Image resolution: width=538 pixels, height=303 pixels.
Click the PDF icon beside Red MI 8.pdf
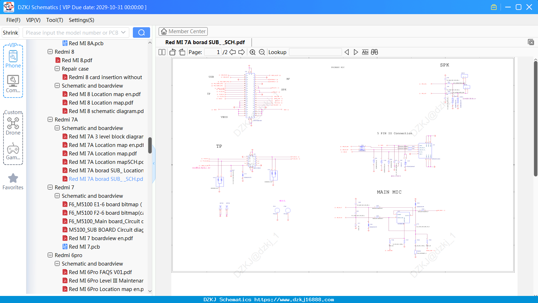58,60
